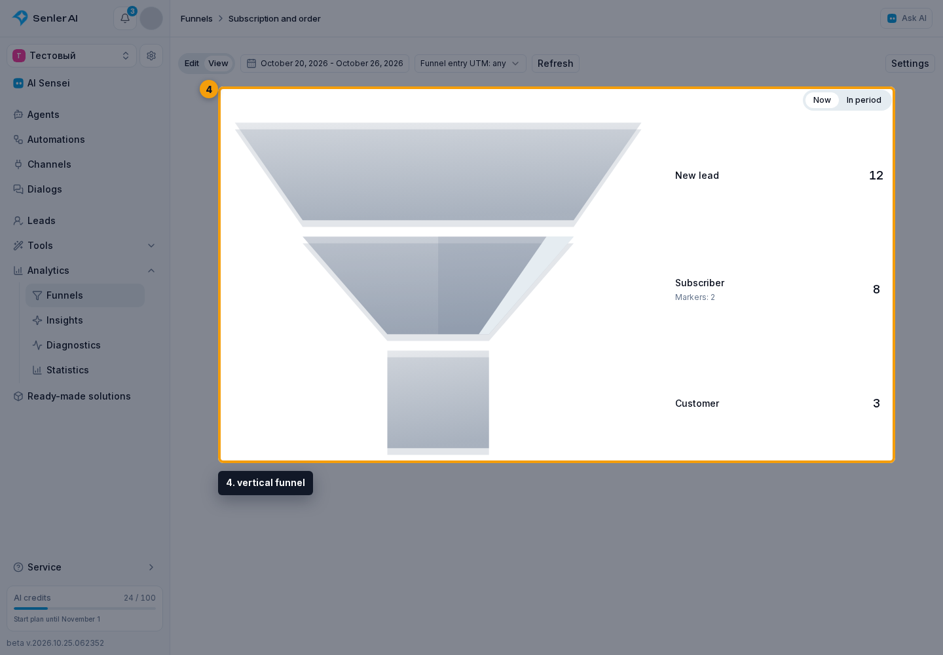
Task: Click the Insights sparkle icon
Action: (x=37, y=320)
